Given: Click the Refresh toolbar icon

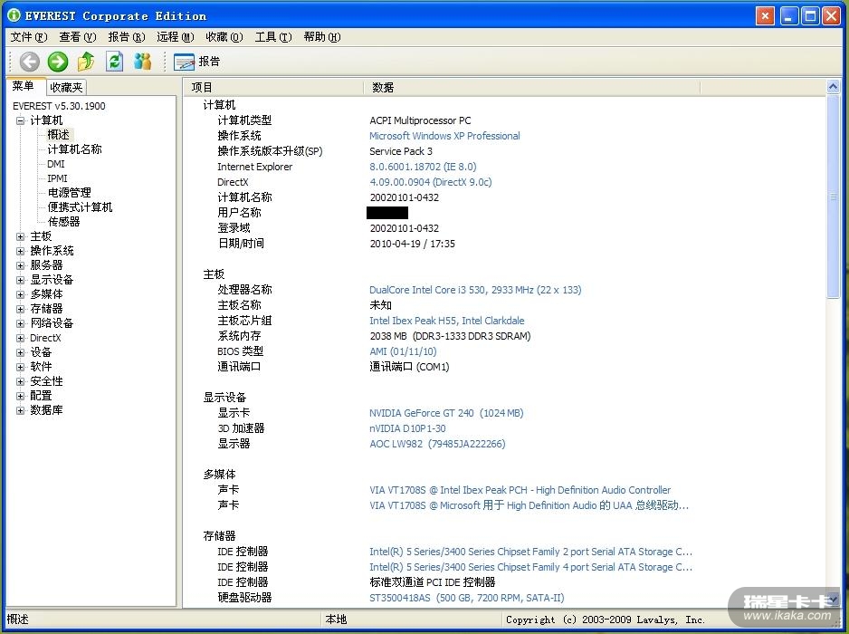Looking at the screenshot, I should pos(114,62).
